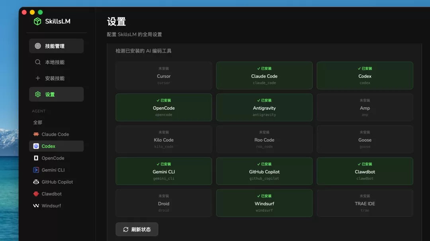This screenshot has width=430, height=241.
Task: Click the AGENT section label
Action: [39, 111]
